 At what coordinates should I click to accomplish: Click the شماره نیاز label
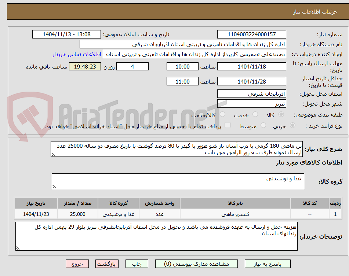[x=330, y=35]
